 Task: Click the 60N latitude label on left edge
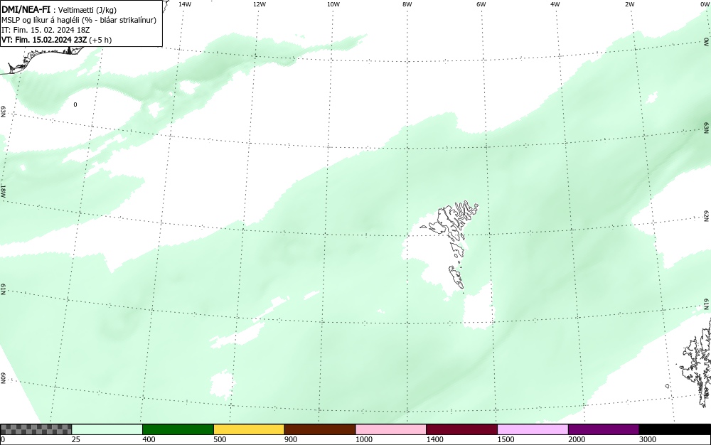coord(3,378)
